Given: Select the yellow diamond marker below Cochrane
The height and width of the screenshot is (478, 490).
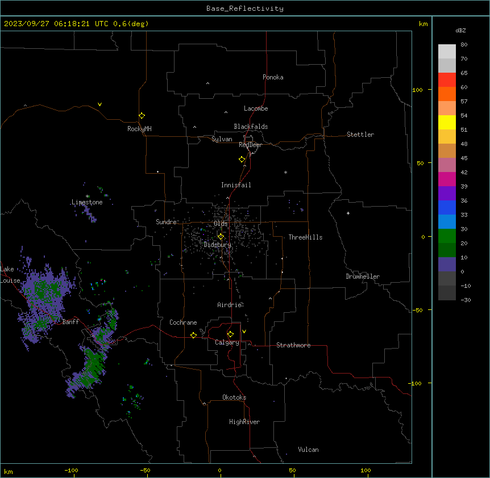Looking at the screenshot, I should pyautogui.click(x=193, y=335).
